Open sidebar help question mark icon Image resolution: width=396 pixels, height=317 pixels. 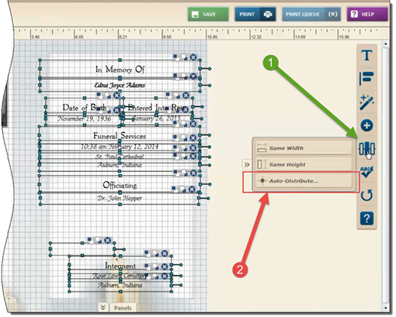tap(367, 218)
